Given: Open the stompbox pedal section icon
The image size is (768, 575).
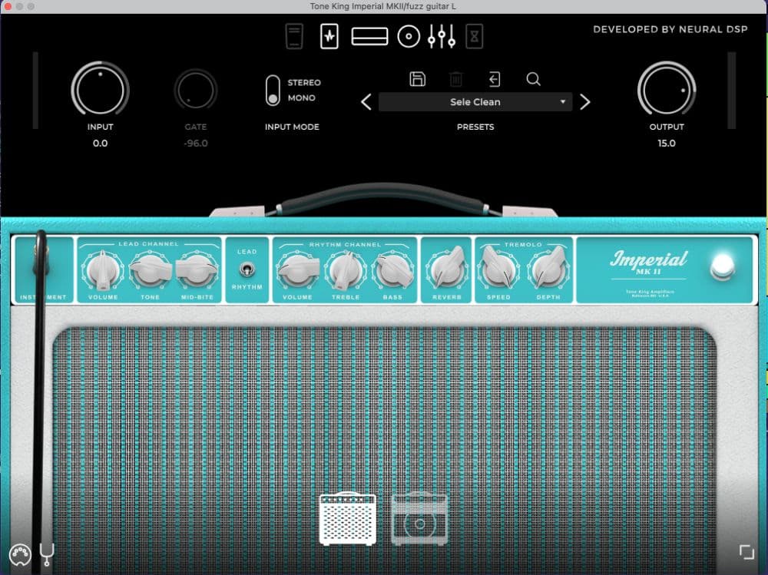Looking at the screenshot, I should pos(294,36).
